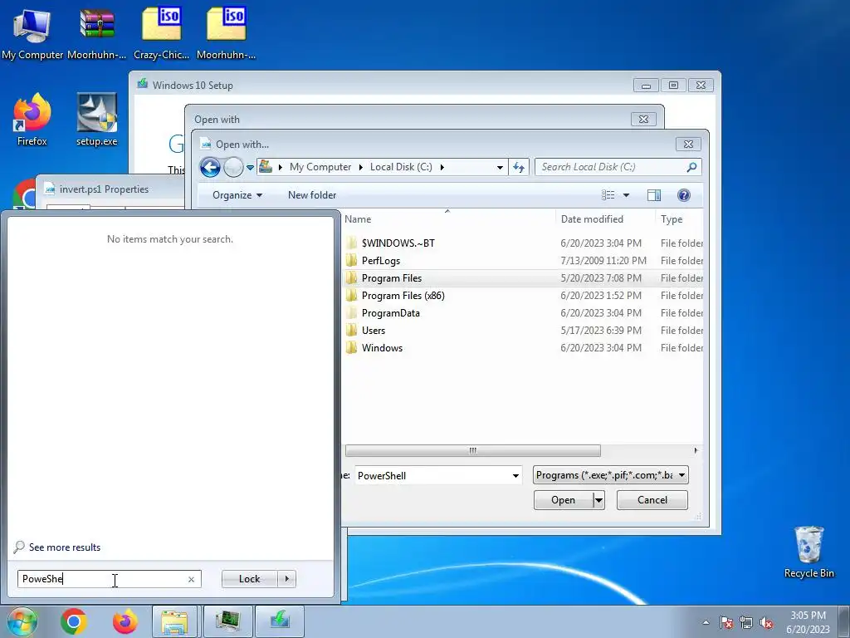Image resolution: width=850 pixels, height=638 pixels.
Task: Click the taskbar clock showing 3:05 PM
Action: tap(808, 622)
